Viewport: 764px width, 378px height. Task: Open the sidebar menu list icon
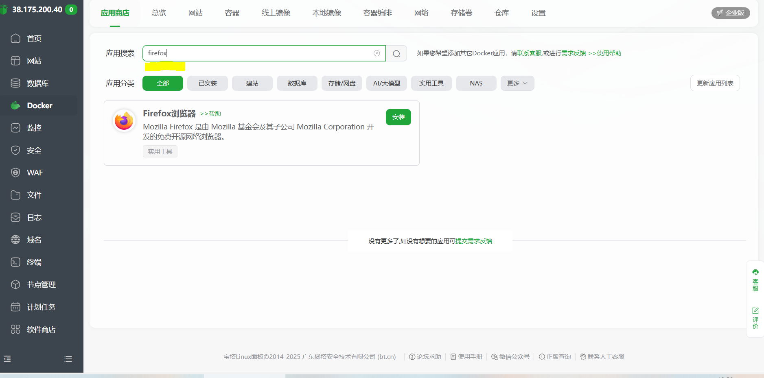click(68, 359)
